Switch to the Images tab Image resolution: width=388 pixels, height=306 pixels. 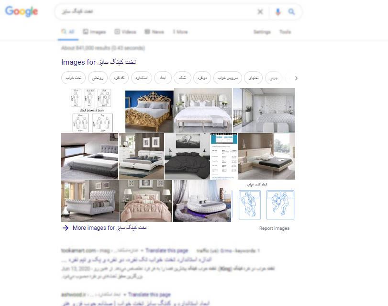coord(94,32)
